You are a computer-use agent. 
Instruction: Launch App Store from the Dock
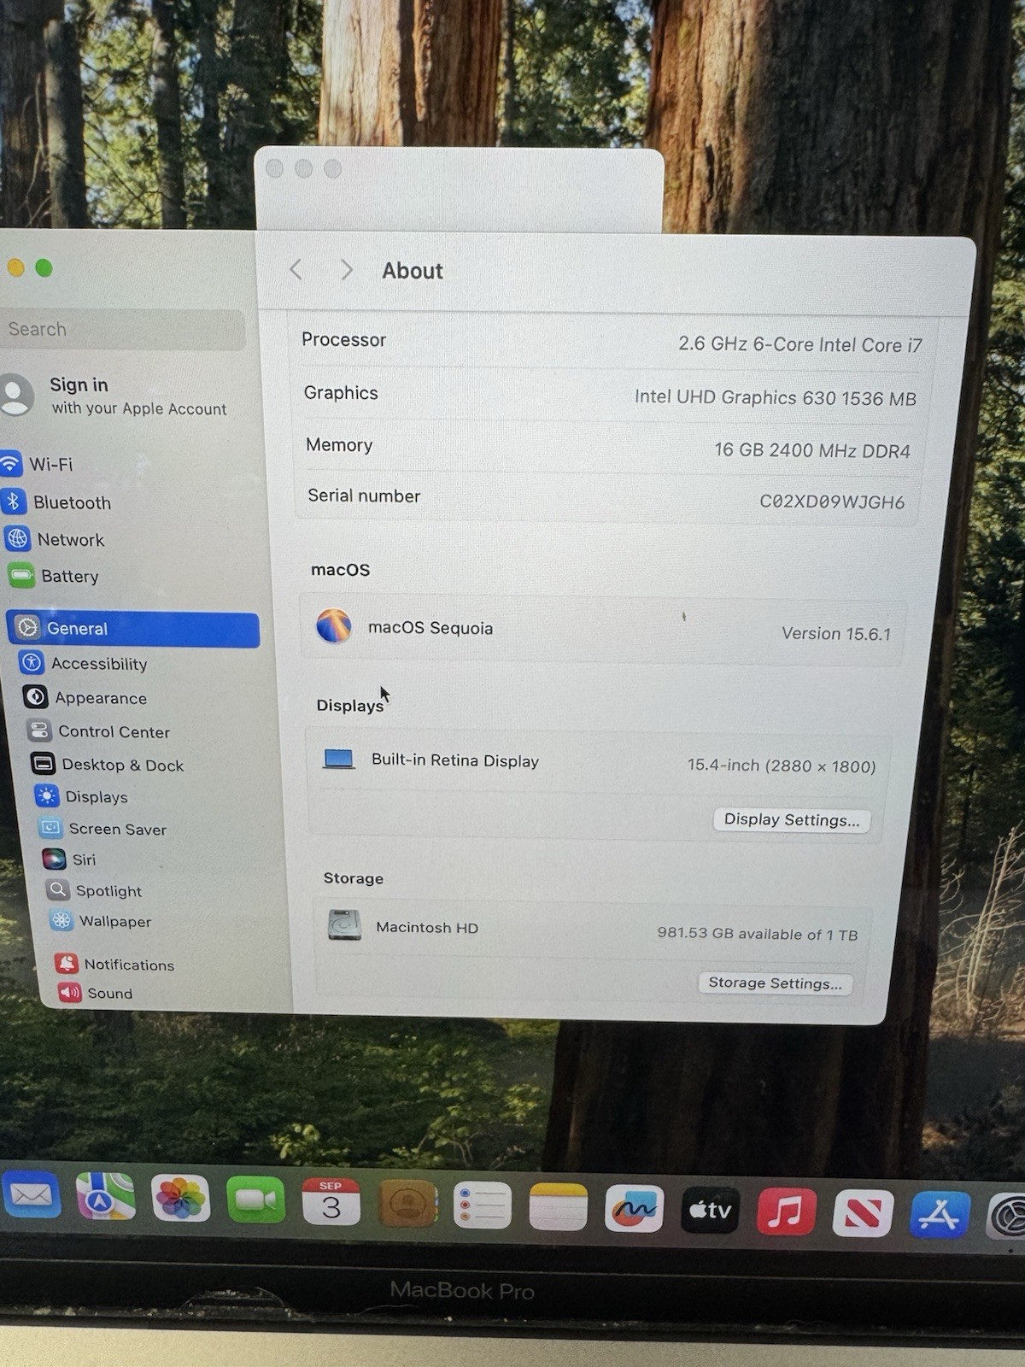(x=940, y=1214)
